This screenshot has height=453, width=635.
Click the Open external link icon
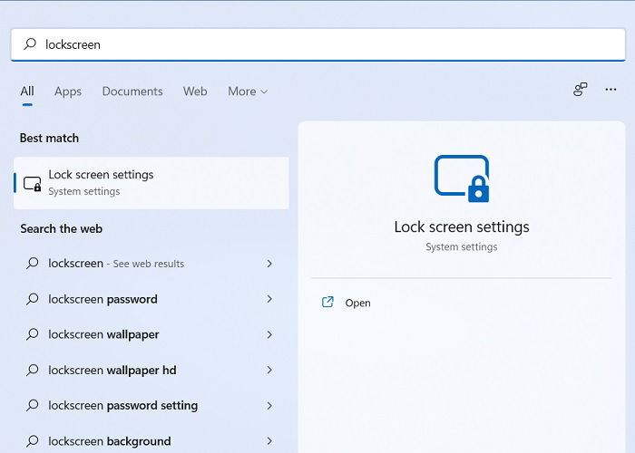[x=327, y=302]
